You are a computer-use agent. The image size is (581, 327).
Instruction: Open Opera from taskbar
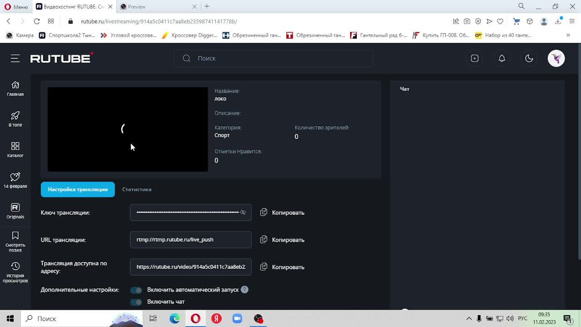point(196,318)
